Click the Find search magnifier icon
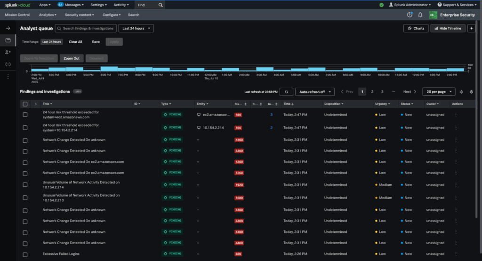Screen dimensions: 482x261 pos(161,5)
